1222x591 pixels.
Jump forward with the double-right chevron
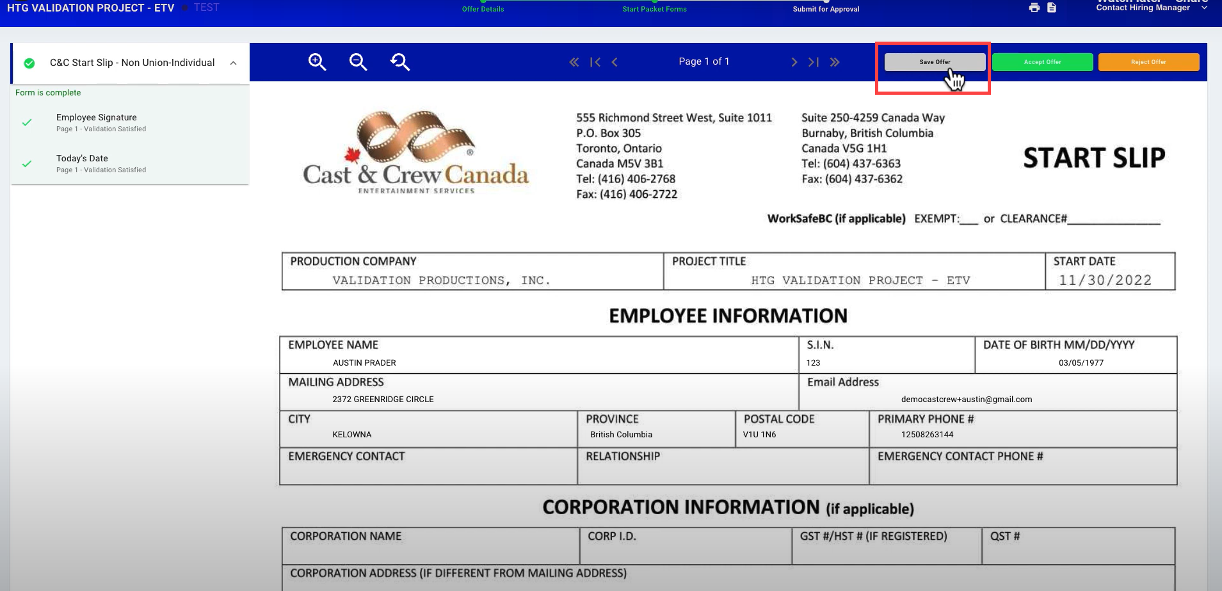835,62
